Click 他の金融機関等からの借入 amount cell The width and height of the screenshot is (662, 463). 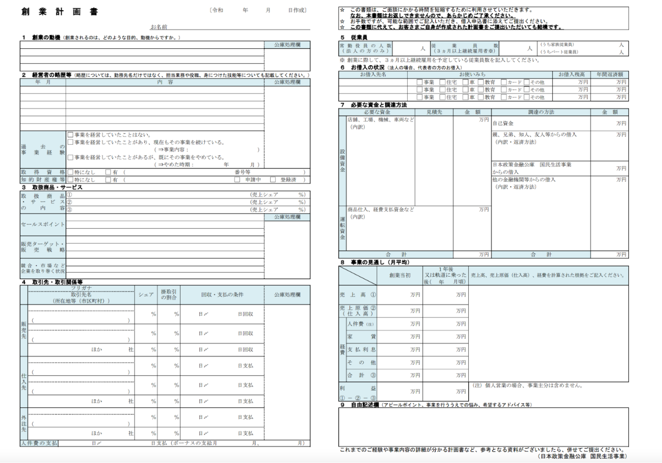pyautogui.click(x=610, y=213)
